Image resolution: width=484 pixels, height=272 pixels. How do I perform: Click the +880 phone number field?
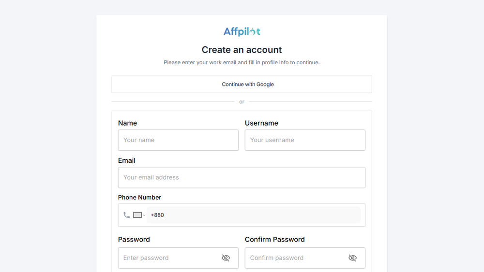coord(254,215)
